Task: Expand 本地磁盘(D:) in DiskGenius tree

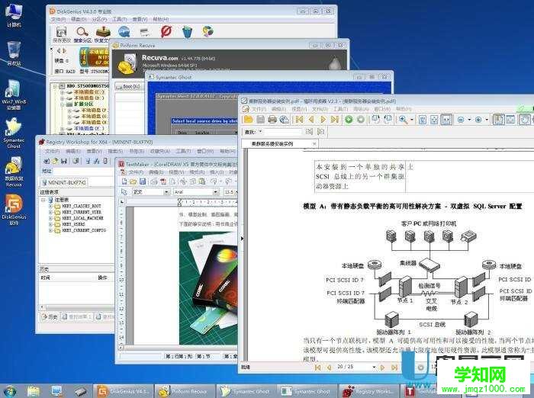Action: tap(63, 98)
